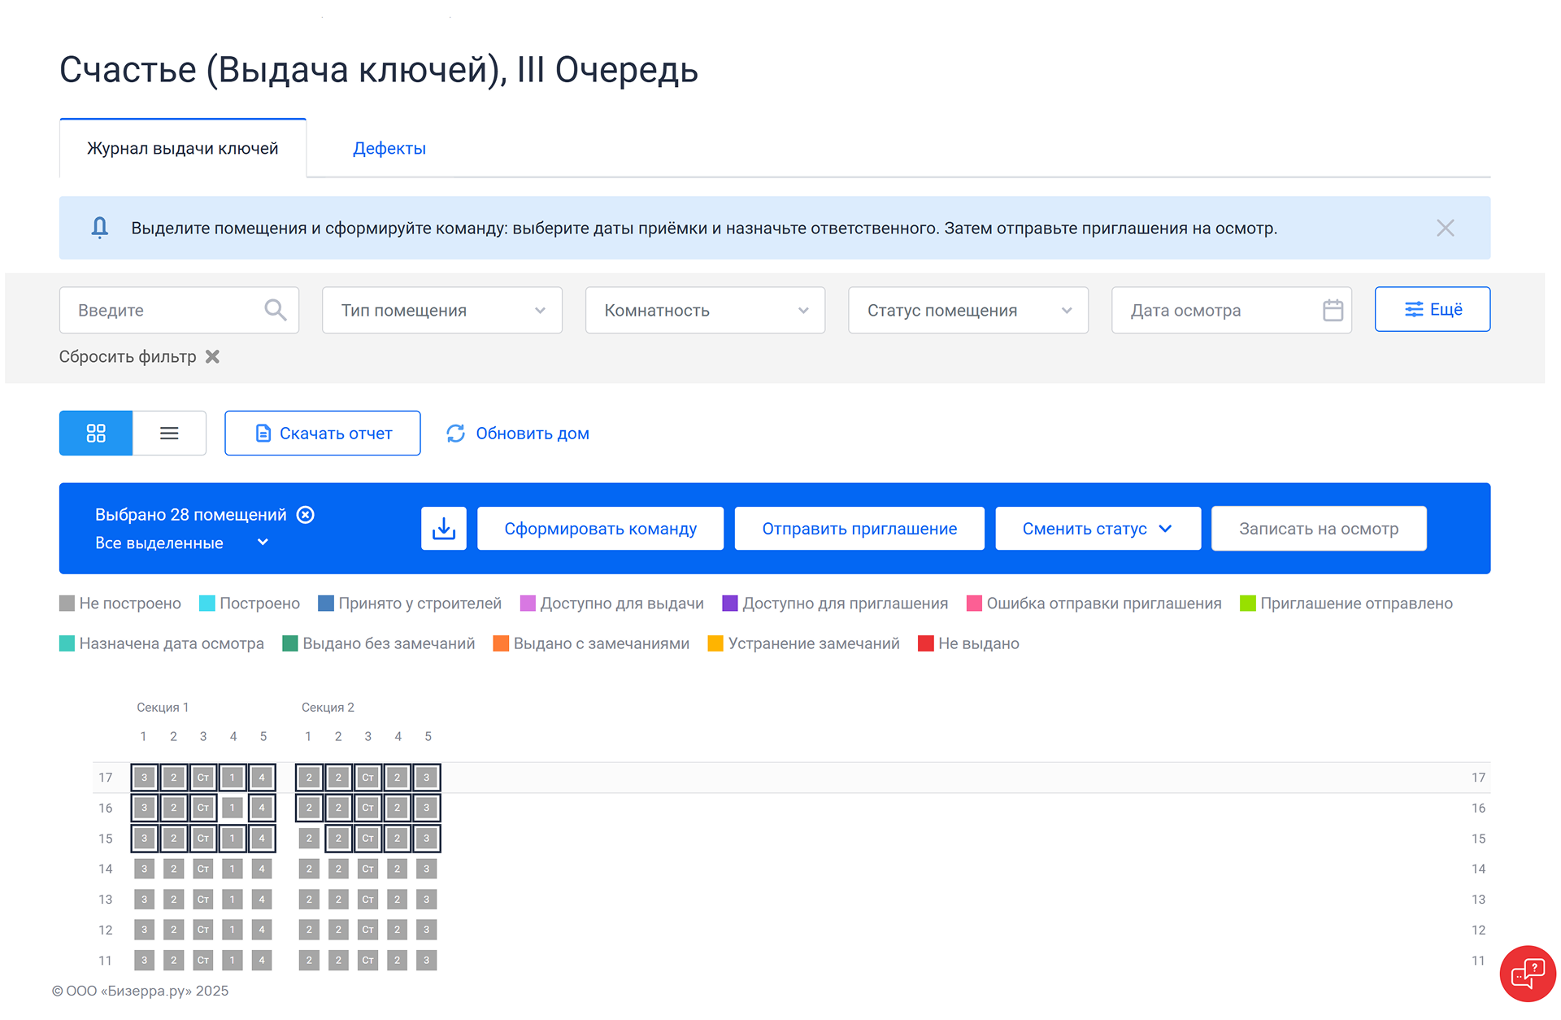
Task: Click the Выдано без замечаний legend swatch
Action: coord(290,643)
